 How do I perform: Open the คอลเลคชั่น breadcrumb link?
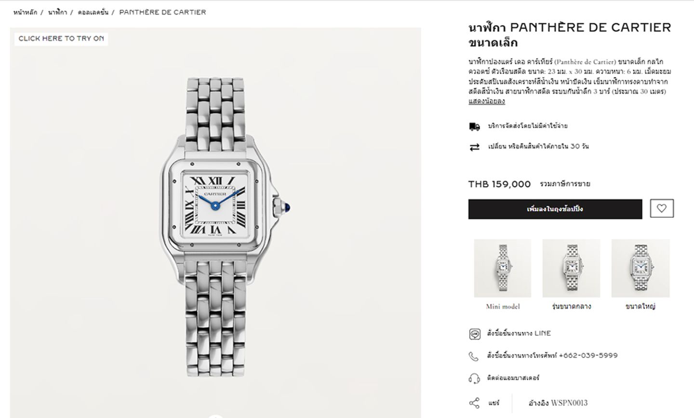tap(93, 12)
